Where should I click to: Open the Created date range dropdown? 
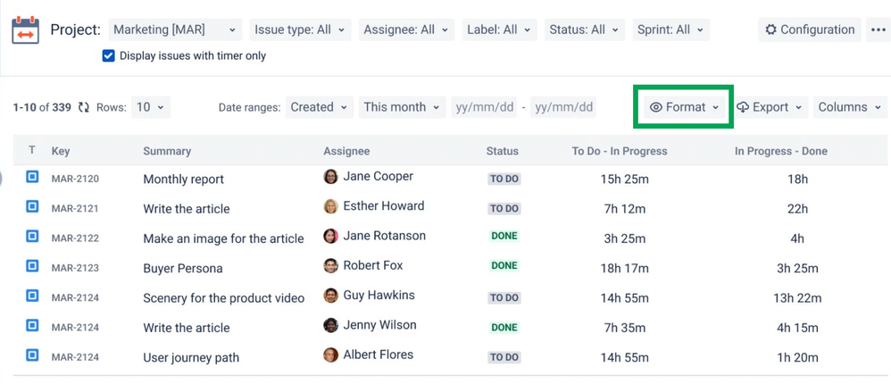320,107
